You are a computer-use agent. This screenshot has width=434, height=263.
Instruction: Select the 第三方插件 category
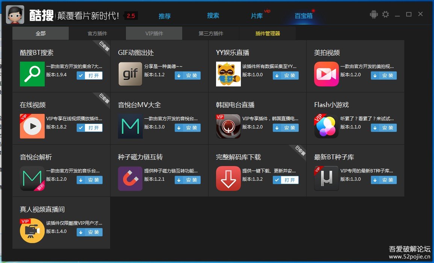210,33
